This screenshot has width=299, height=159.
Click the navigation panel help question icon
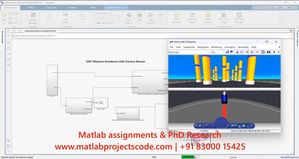(x=252, y=126)
